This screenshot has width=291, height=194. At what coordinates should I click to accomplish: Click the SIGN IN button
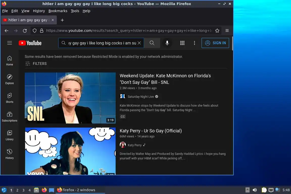[215, 43]
